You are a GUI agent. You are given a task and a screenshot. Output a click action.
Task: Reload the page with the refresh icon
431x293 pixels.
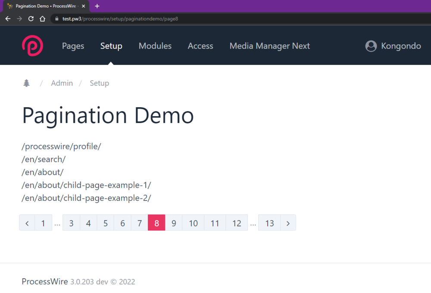tap(31, 19)
